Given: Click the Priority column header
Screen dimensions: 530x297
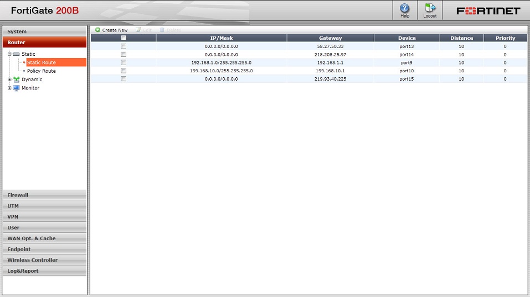Looking at the screenshot, I should coord(505,38).
